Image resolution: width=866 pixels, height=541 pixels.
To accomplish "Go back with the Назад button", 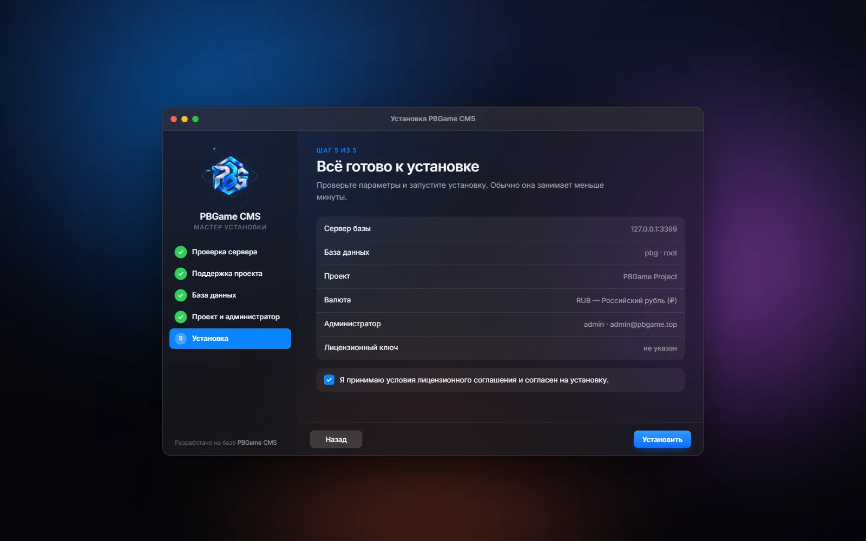I will click(336, 439).
